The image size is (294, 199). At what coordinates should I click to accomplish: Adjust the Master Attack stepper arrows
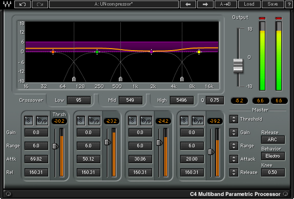[x=234, y=159]
